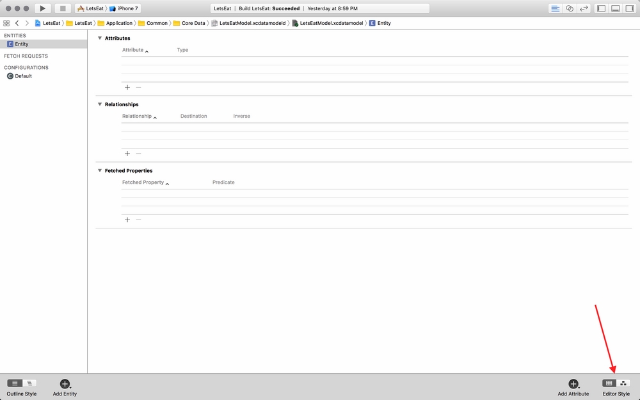Click the Add Entity plus icon
The height and width of the screenshot is (400, 640).
pyautogui.click(x=65, y=383)
